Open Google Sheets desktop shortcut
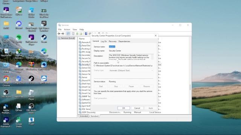Image resolution: width=241 pixels, height=135 pixels. (x=19, y=122)
